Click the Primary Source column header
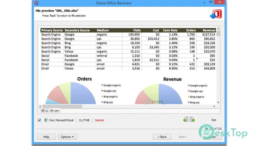This screenshot has width=255, height=146. [x=52, y=30]
